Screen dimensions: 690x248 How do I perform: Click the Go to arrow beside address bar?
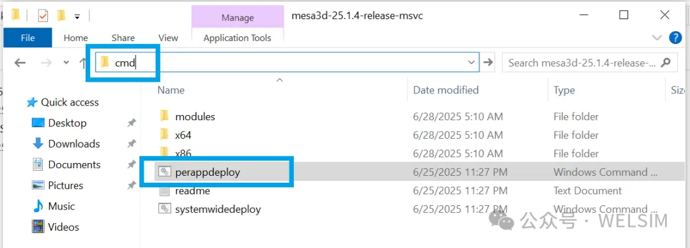tap(487, 63)
